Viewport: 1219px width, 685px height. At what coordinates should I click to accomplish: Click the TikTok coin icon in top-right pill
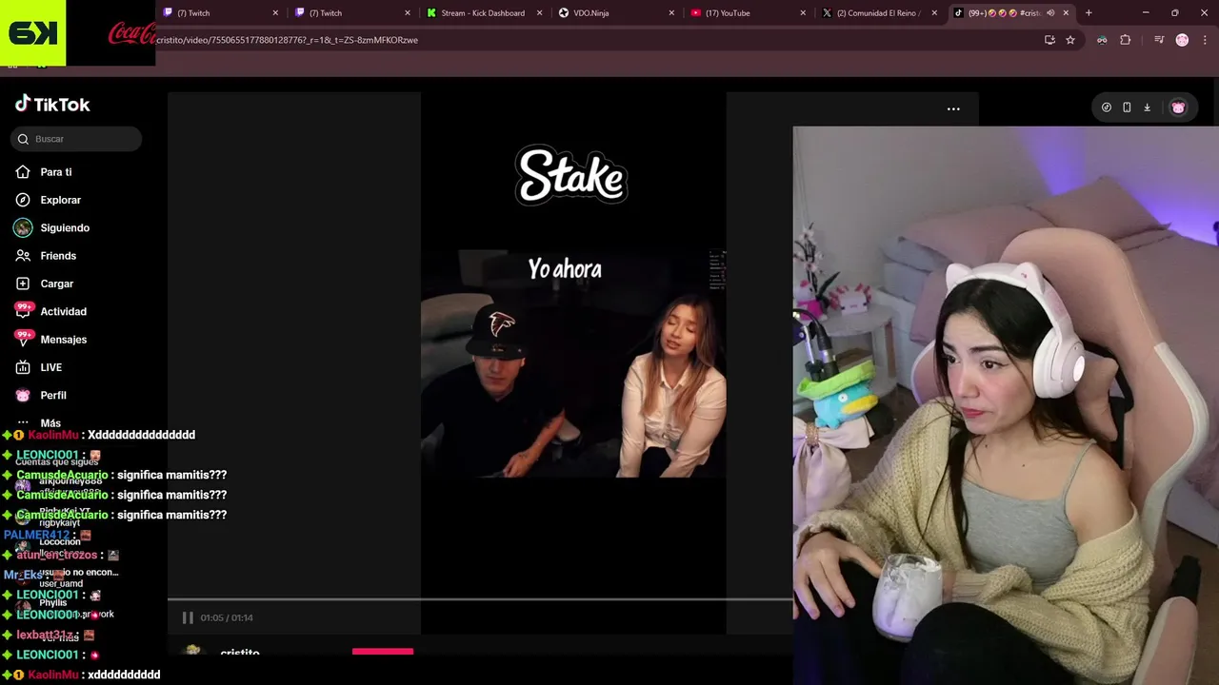point(1106,108)
